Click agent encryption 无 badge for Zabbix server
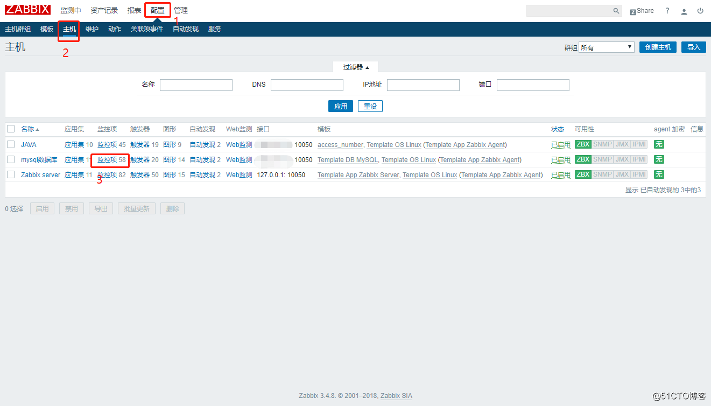711x406 pixels. click(659, 174)
